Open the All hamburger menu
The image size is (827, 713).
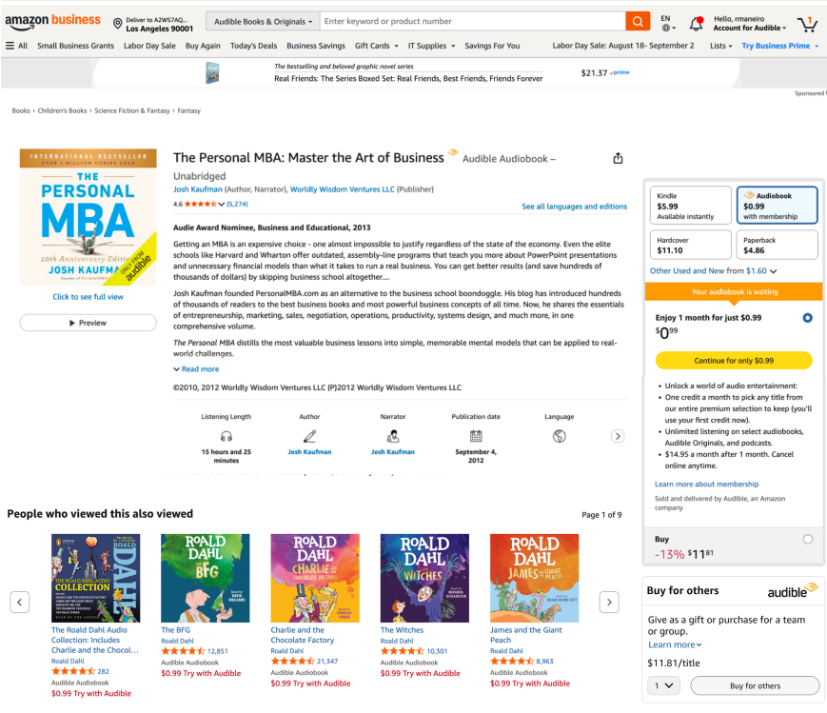16,46
